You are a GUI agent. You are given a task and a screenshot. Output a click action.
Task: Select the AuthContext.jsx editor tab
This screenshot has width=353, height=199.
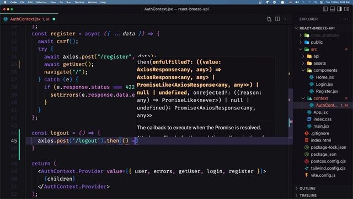[x=29, y=19]
